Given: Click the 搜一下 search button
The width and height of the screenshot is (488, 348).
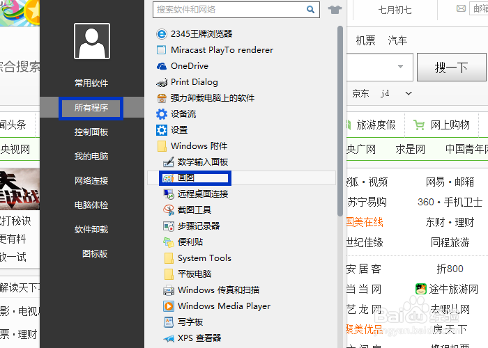Looking at the screenshot, I should click(x=451, y=67).
